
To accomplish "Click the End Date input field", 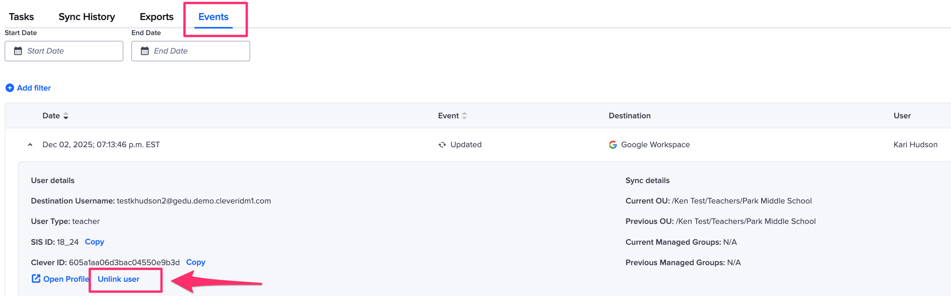I will [191, 51].
